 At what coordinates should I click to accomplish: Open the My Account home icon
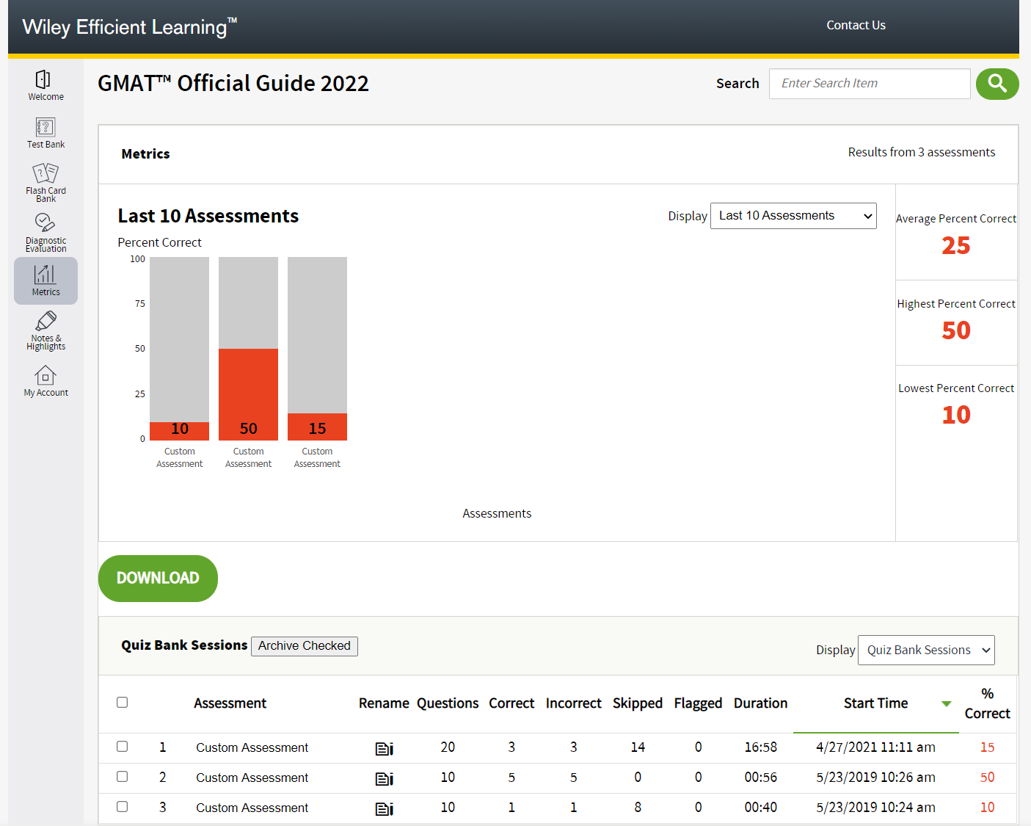pos(45,381)
